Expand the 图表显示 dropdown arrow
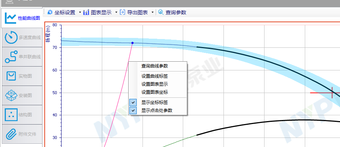Viewport: 340px width, 147px height. (116, 12)
